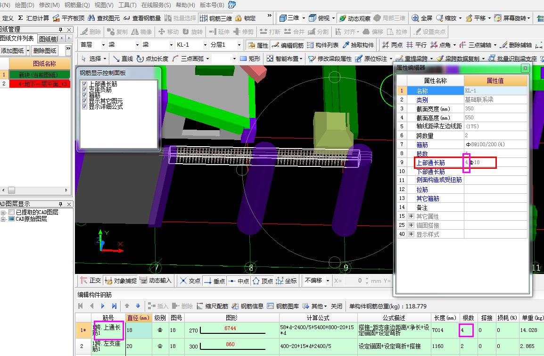Toggle 已提取的CAD图层 checkbox
544x356 pixels.
click(x=11, y=212)
